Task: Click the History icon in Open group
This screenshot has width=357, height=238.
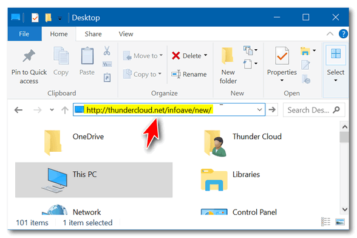Action: 306,79
